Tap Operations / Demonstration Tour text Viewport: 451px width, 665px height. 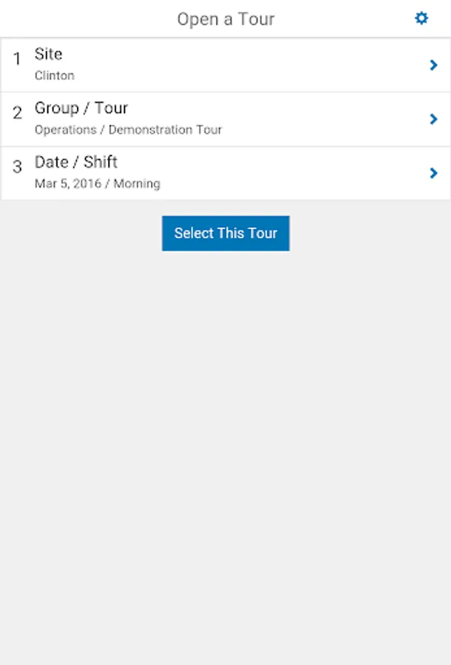(128, 129)
